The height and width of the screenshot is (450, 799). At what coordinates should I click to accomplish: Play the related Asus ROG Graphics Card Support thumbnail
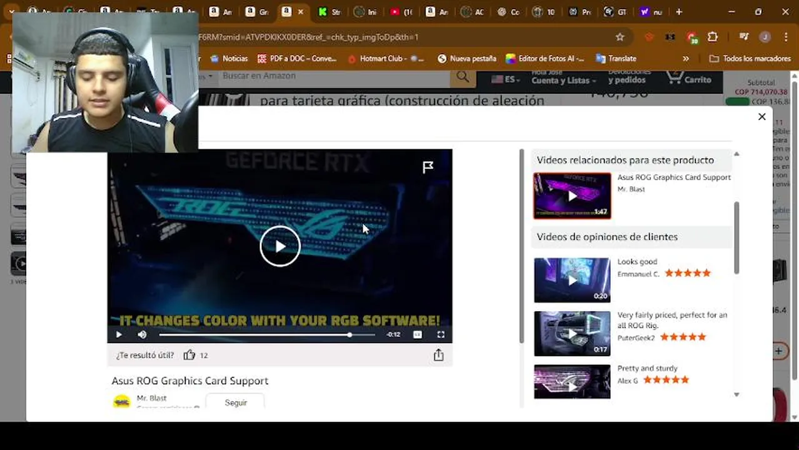572,196
